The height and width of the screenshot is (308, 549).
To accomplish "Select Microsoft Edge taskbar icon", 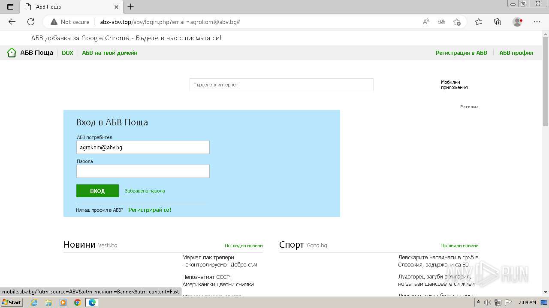I will [x=92, y=302].
